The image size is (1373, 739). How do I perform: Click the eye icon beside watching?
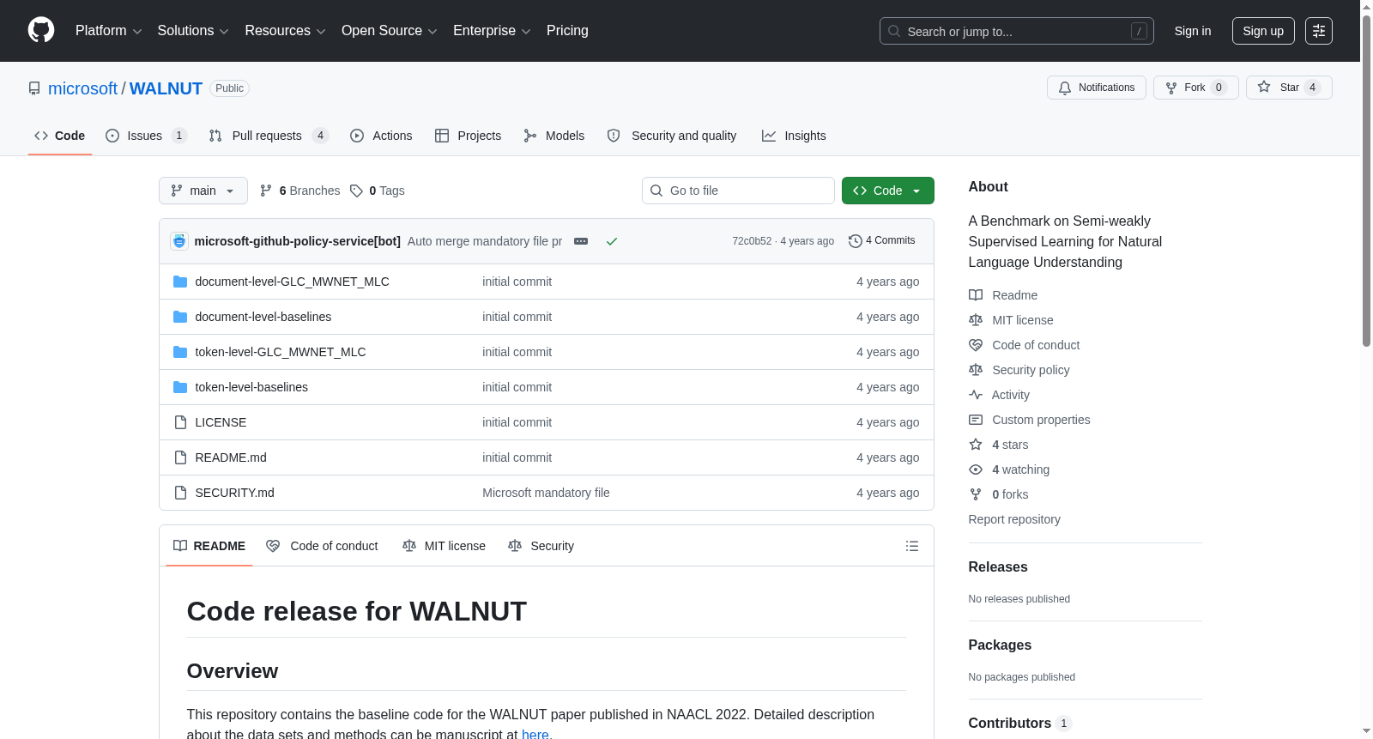976,469
